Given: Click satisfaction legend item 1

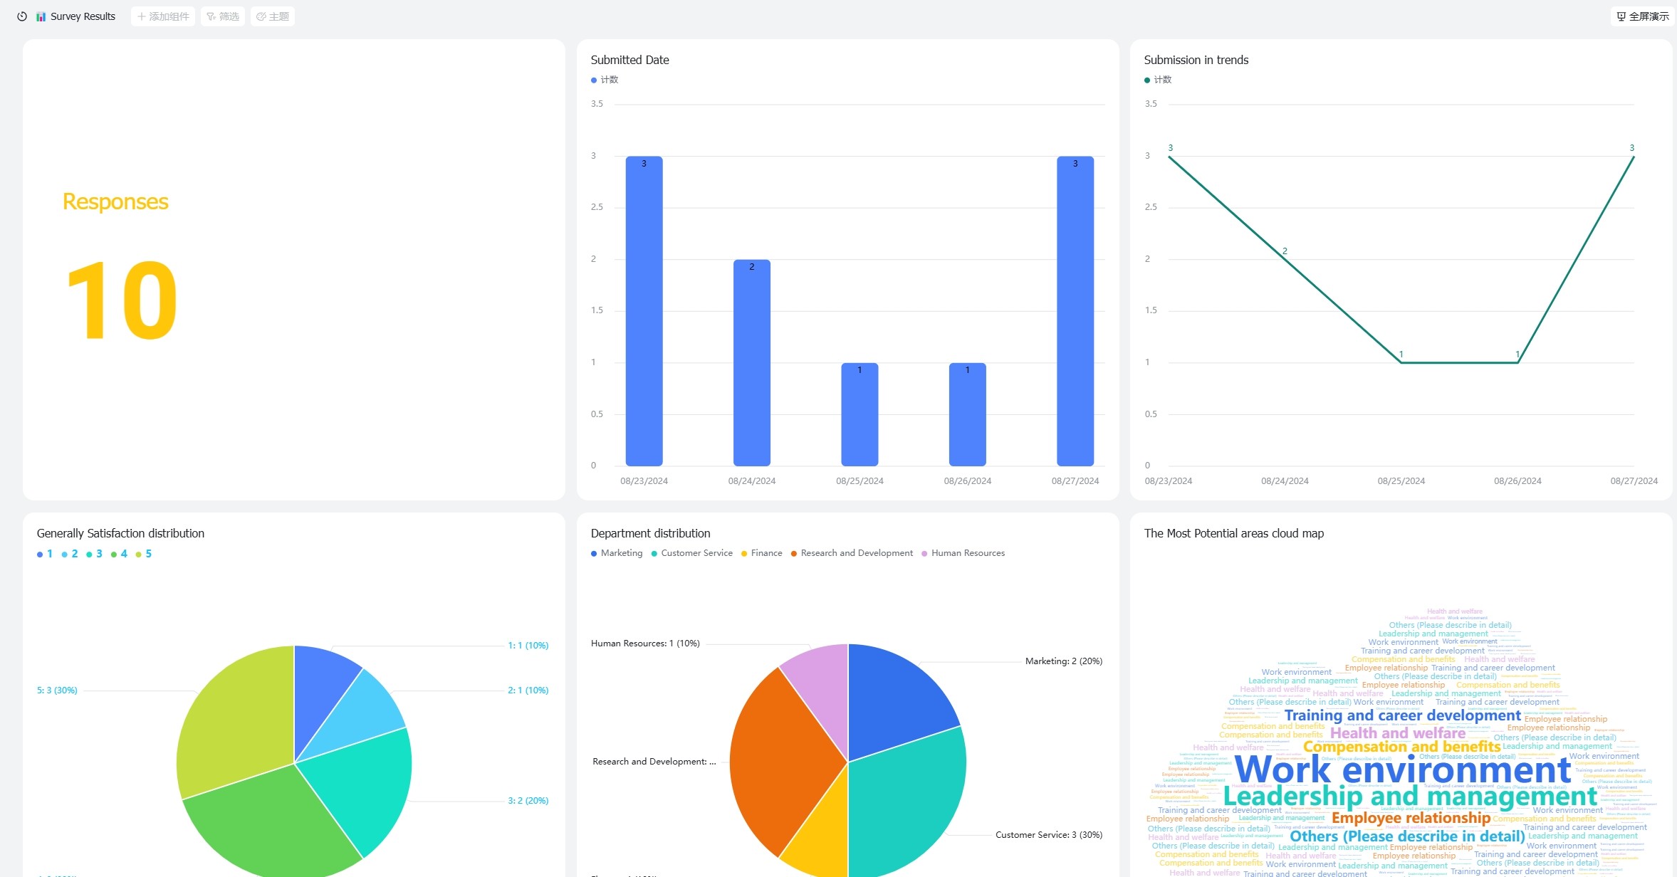Looking at the screenshot, I should coord(45,554).
